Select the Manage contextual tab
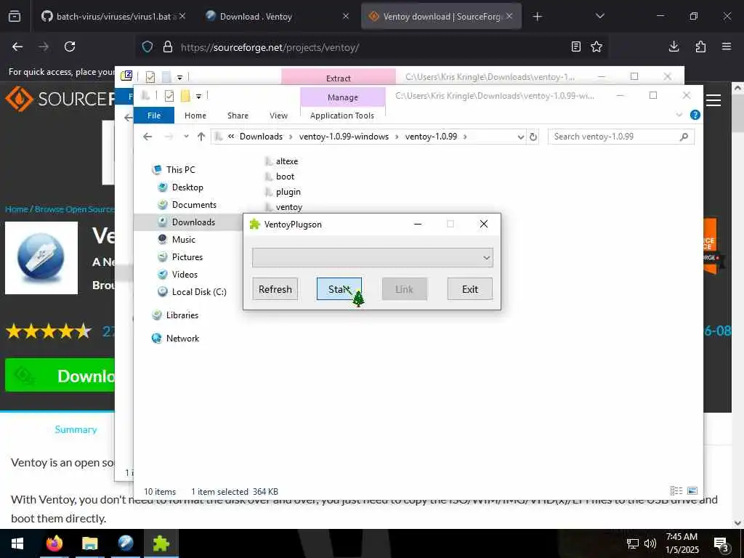The image size is (744, 558). pyautogui.click(x=343, y=97)
